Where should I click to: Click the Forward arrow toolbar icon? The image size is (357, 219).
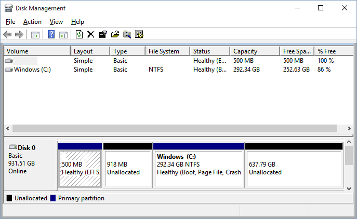pyautogui.click(x=19, y=35)
